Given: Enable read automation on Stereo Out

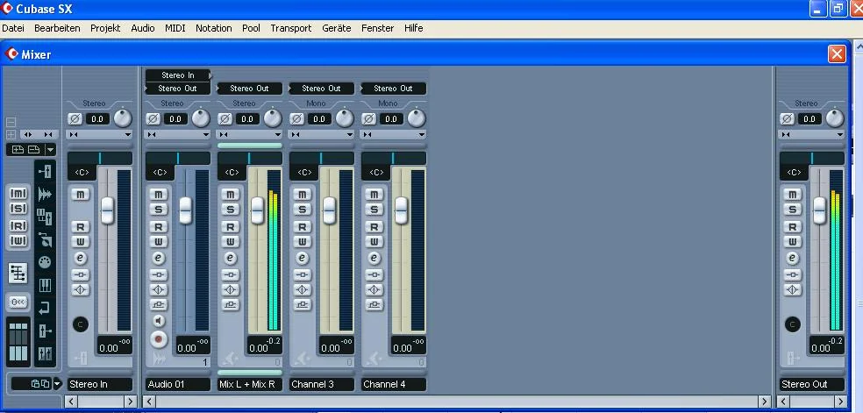Looking at the screenshot, I should (793, 226).
